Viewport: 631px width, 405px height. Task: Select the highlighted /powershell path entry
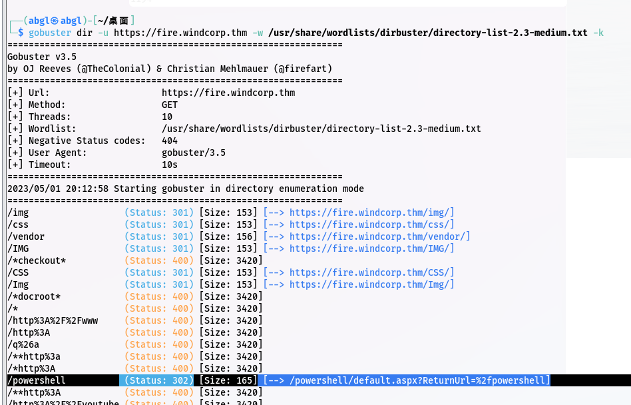click(x=37, y=380)
